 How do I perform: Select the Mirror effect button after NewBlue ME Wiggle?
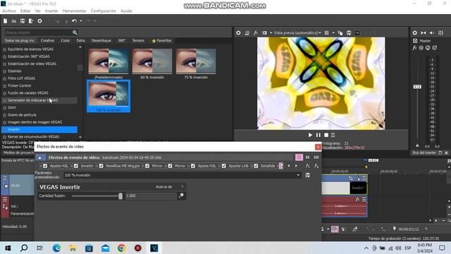tap(154, 166)
